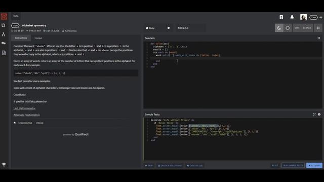This screenshot has width=324, height=182.
Task: Select the Instructions tab
Action: tap(21, 38)
